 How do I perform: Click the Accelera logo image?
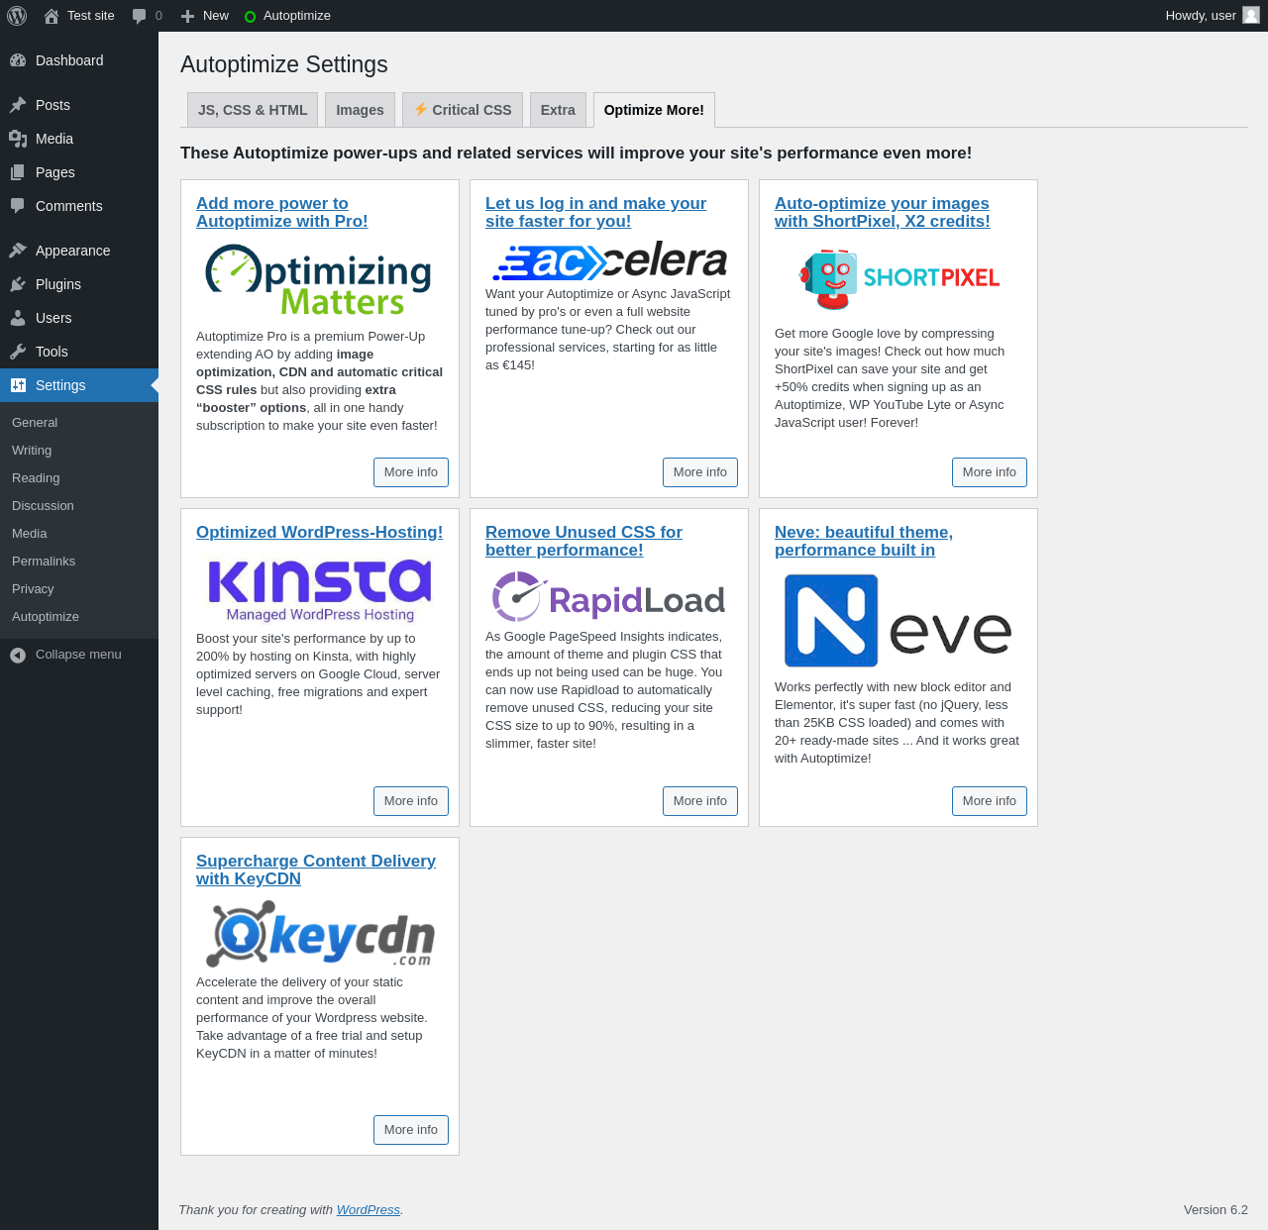609,261
